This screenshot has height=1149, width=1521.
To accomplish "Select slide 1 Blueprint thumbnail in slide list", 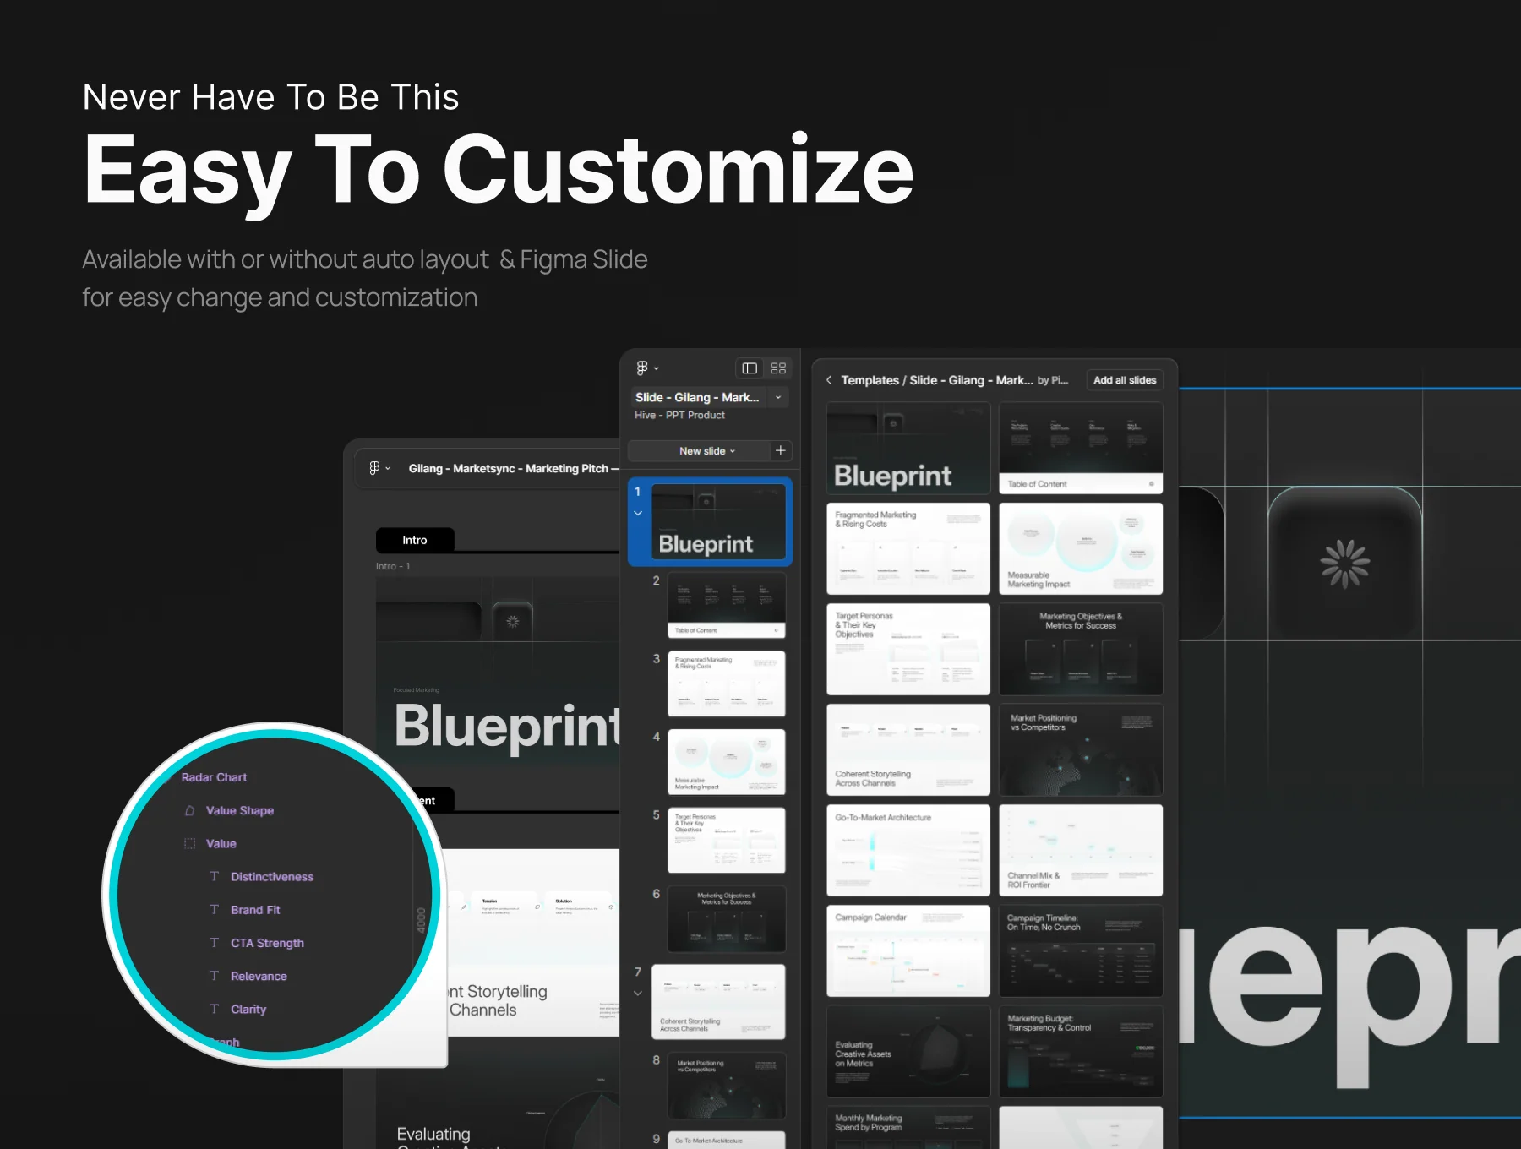I will pos(718,521).
